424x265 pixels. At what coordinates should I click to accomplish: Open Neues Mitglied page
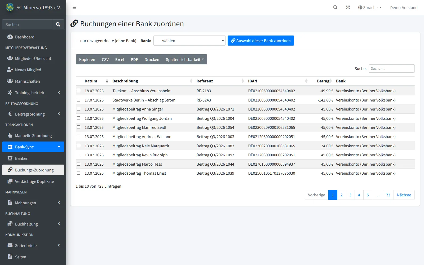point(33,70)
